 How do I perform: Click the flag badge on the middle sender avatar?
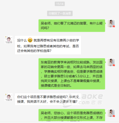point(114,65)
